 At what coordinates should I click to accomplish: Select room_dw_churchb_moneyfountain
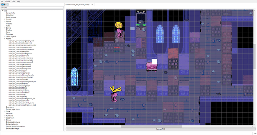pos(21,77)
